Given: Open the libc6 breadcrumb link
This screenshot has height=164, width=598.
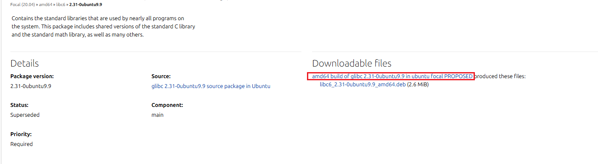Looking at the screenshot, I should coord(61,4).
